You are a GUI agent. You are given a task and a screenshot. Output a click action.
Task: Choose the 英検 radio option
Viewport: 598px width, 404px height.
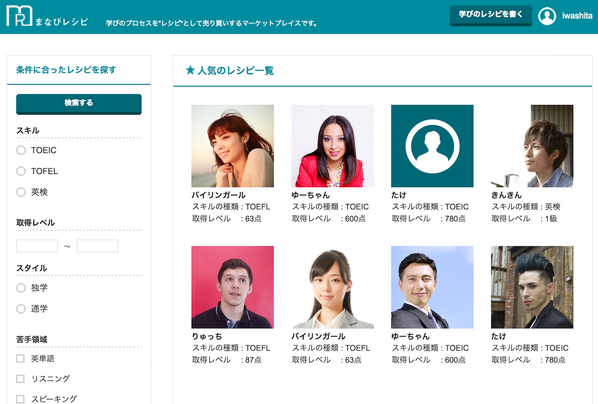point(21,192)
